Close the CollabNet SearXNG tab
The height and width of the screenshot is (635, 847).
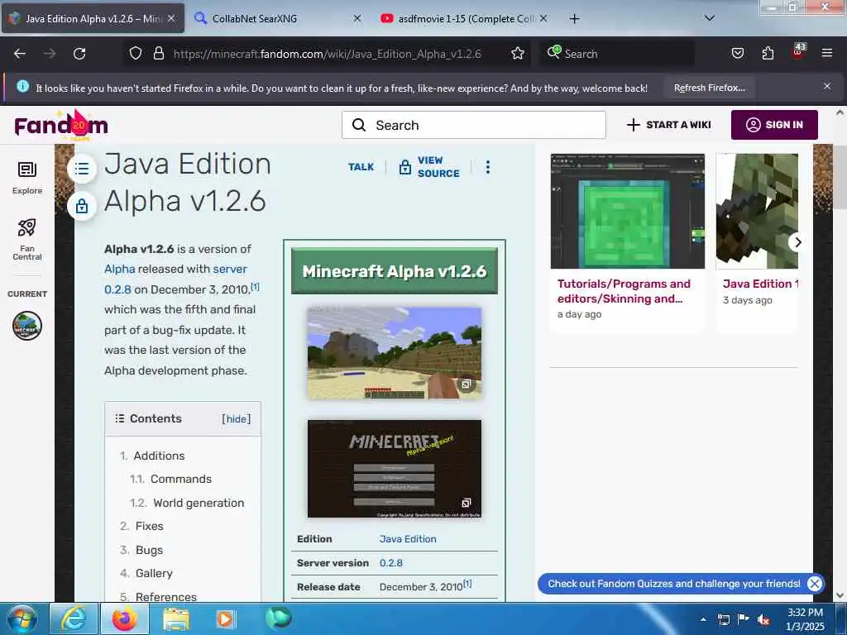357,18
